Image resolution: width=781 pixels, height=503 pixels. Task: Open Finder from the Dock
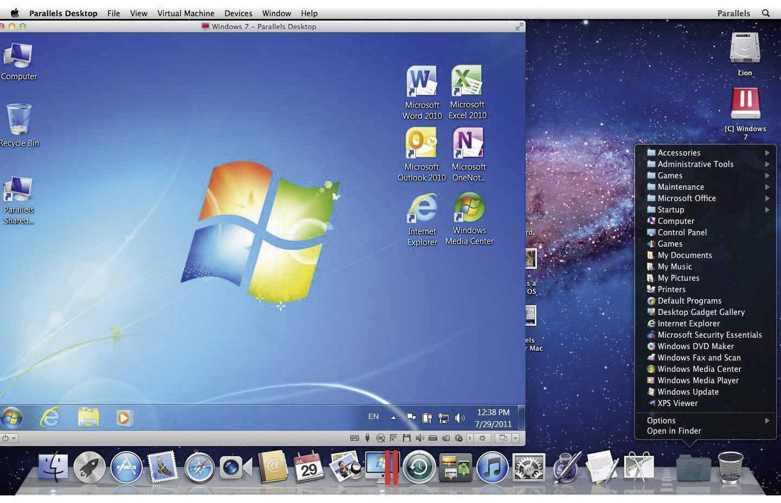pos(53,467)
